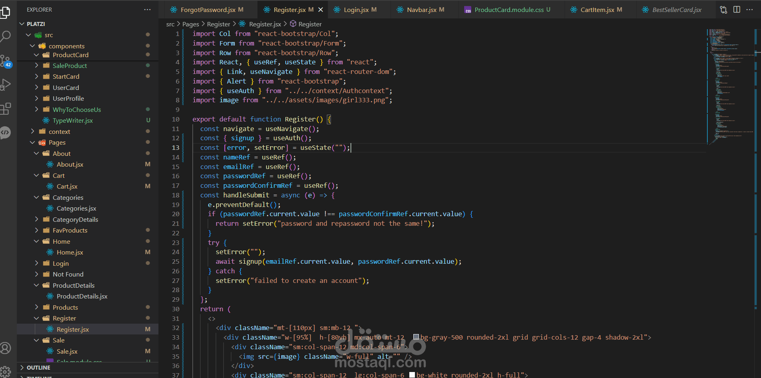
Task: Expand the FavProducts folder
Action: point(36,230)
